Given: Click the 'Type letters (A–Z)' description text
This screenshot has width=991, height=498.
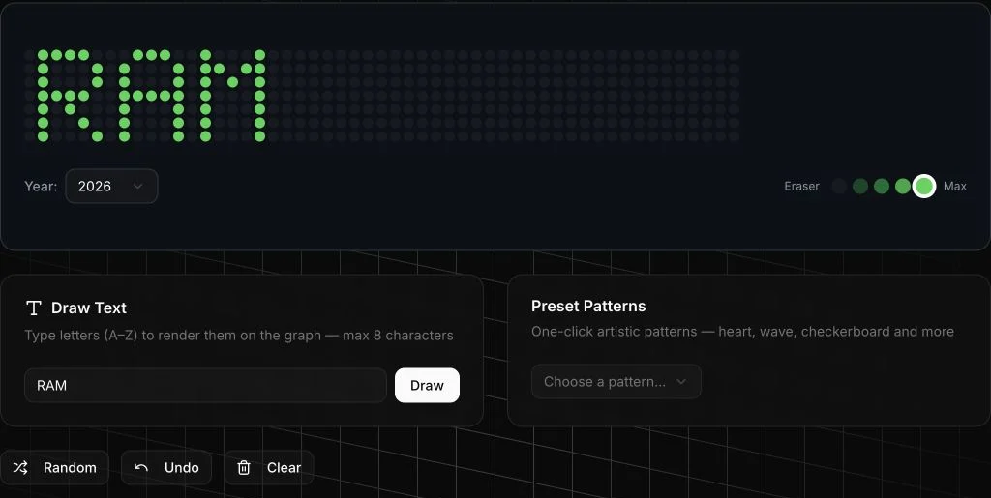Looking at the screenshot, I should [239, 336].
